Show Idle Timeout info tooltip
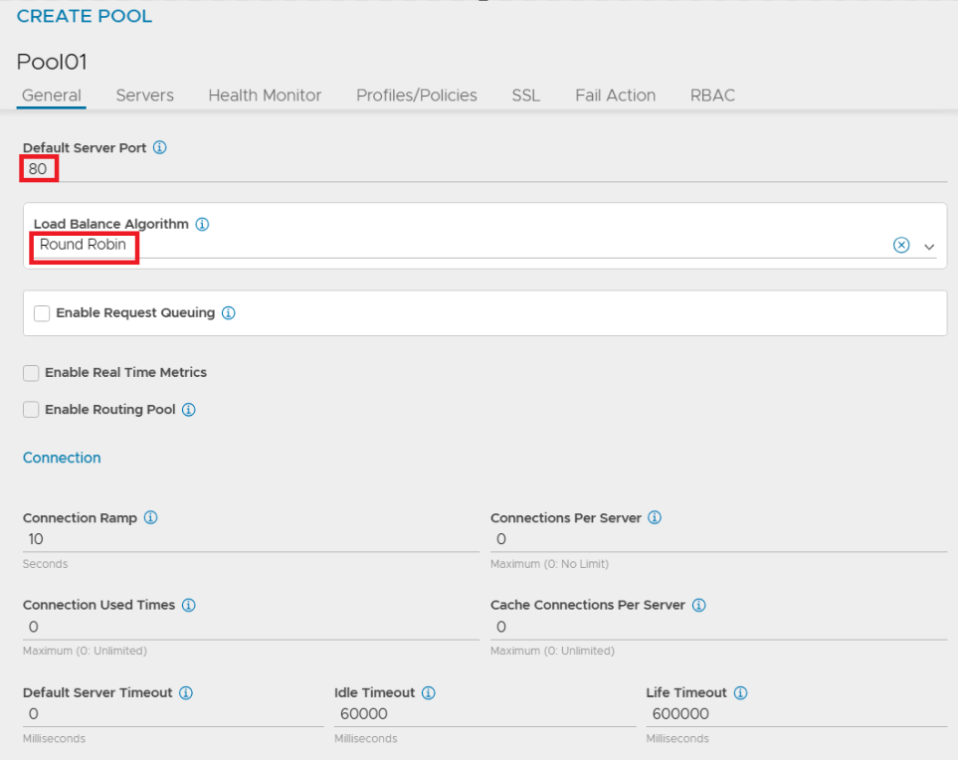Viewport: 958px width, 760px height. pos(429,692)
